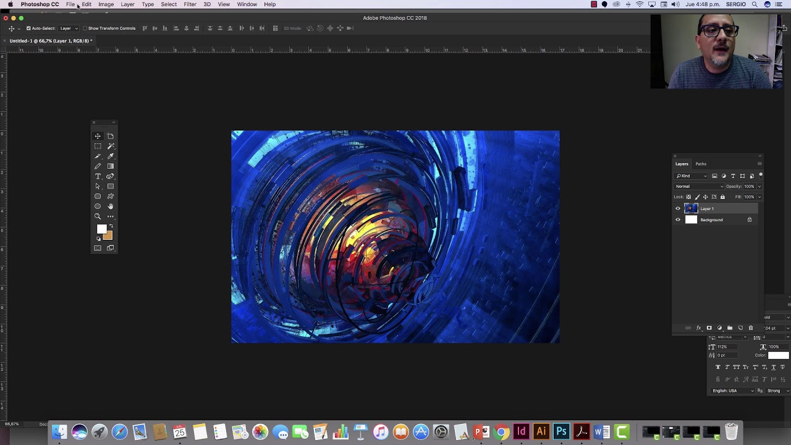Select the Custom Shape tool
The height and width of the screenshot is (445, 791).
(111, 196)
